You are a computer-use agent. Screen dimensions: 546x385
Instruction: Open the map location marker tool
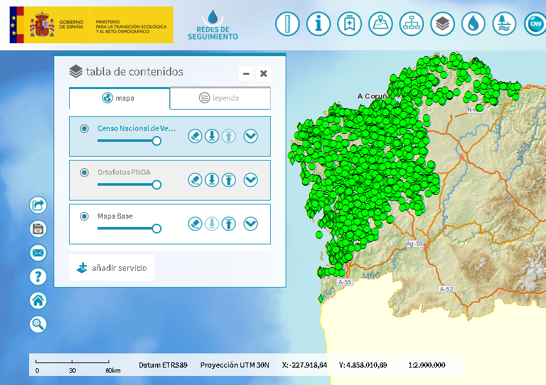click(380, 24)
